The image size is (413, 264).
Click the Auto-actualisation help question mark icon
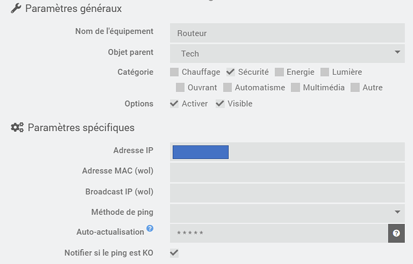click(150, 228)
